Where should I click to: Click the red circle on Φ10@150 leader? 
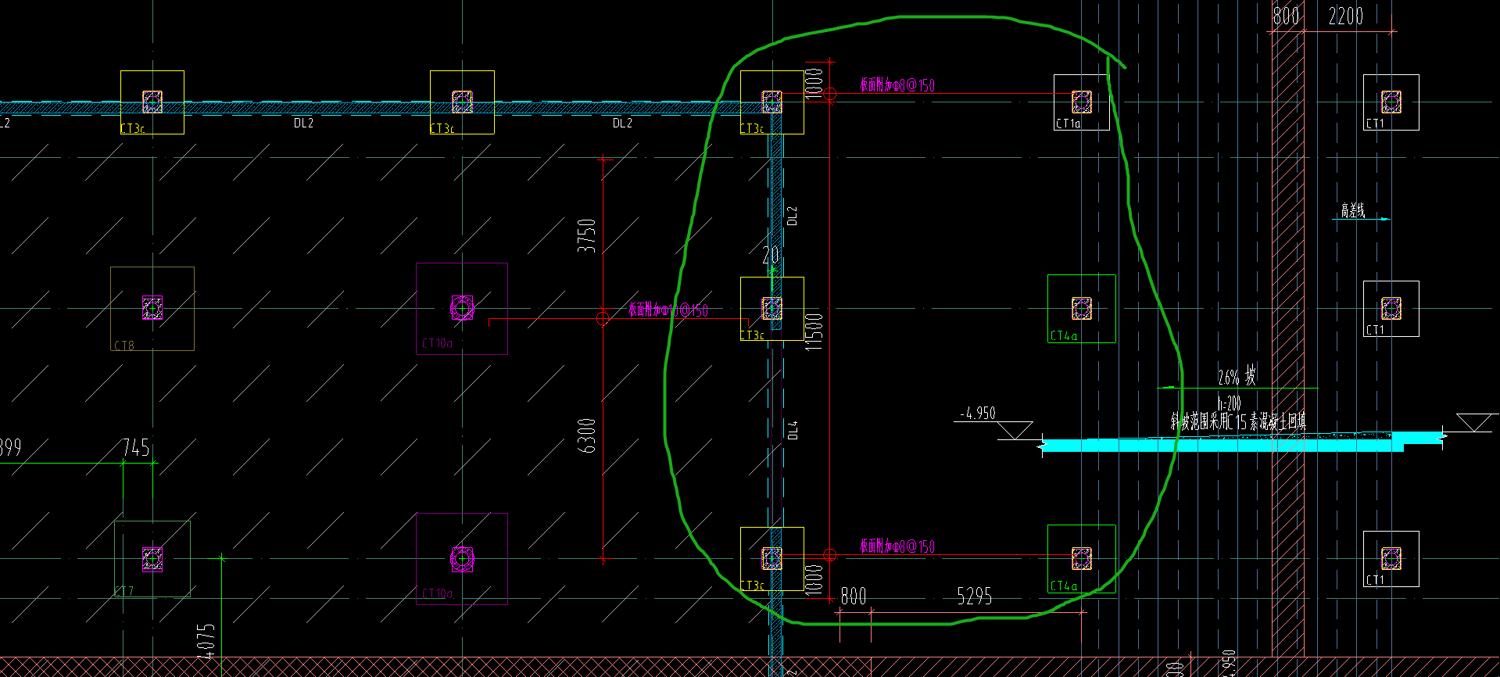point(603,317)
